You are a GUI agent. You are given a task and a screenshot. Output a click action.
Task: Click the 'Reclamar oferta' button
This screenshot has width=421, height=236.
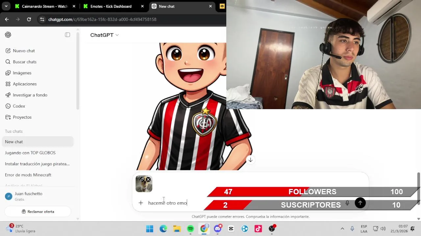(38, 211)
